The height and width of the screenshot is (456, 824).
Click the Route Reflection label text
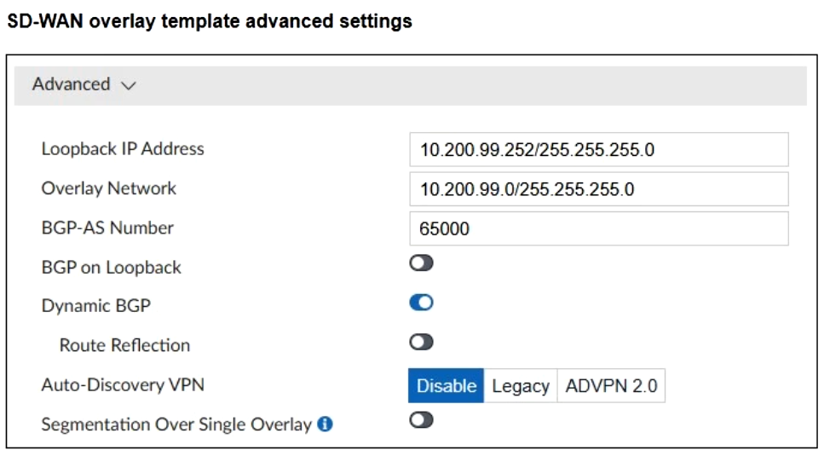[124, 345]
